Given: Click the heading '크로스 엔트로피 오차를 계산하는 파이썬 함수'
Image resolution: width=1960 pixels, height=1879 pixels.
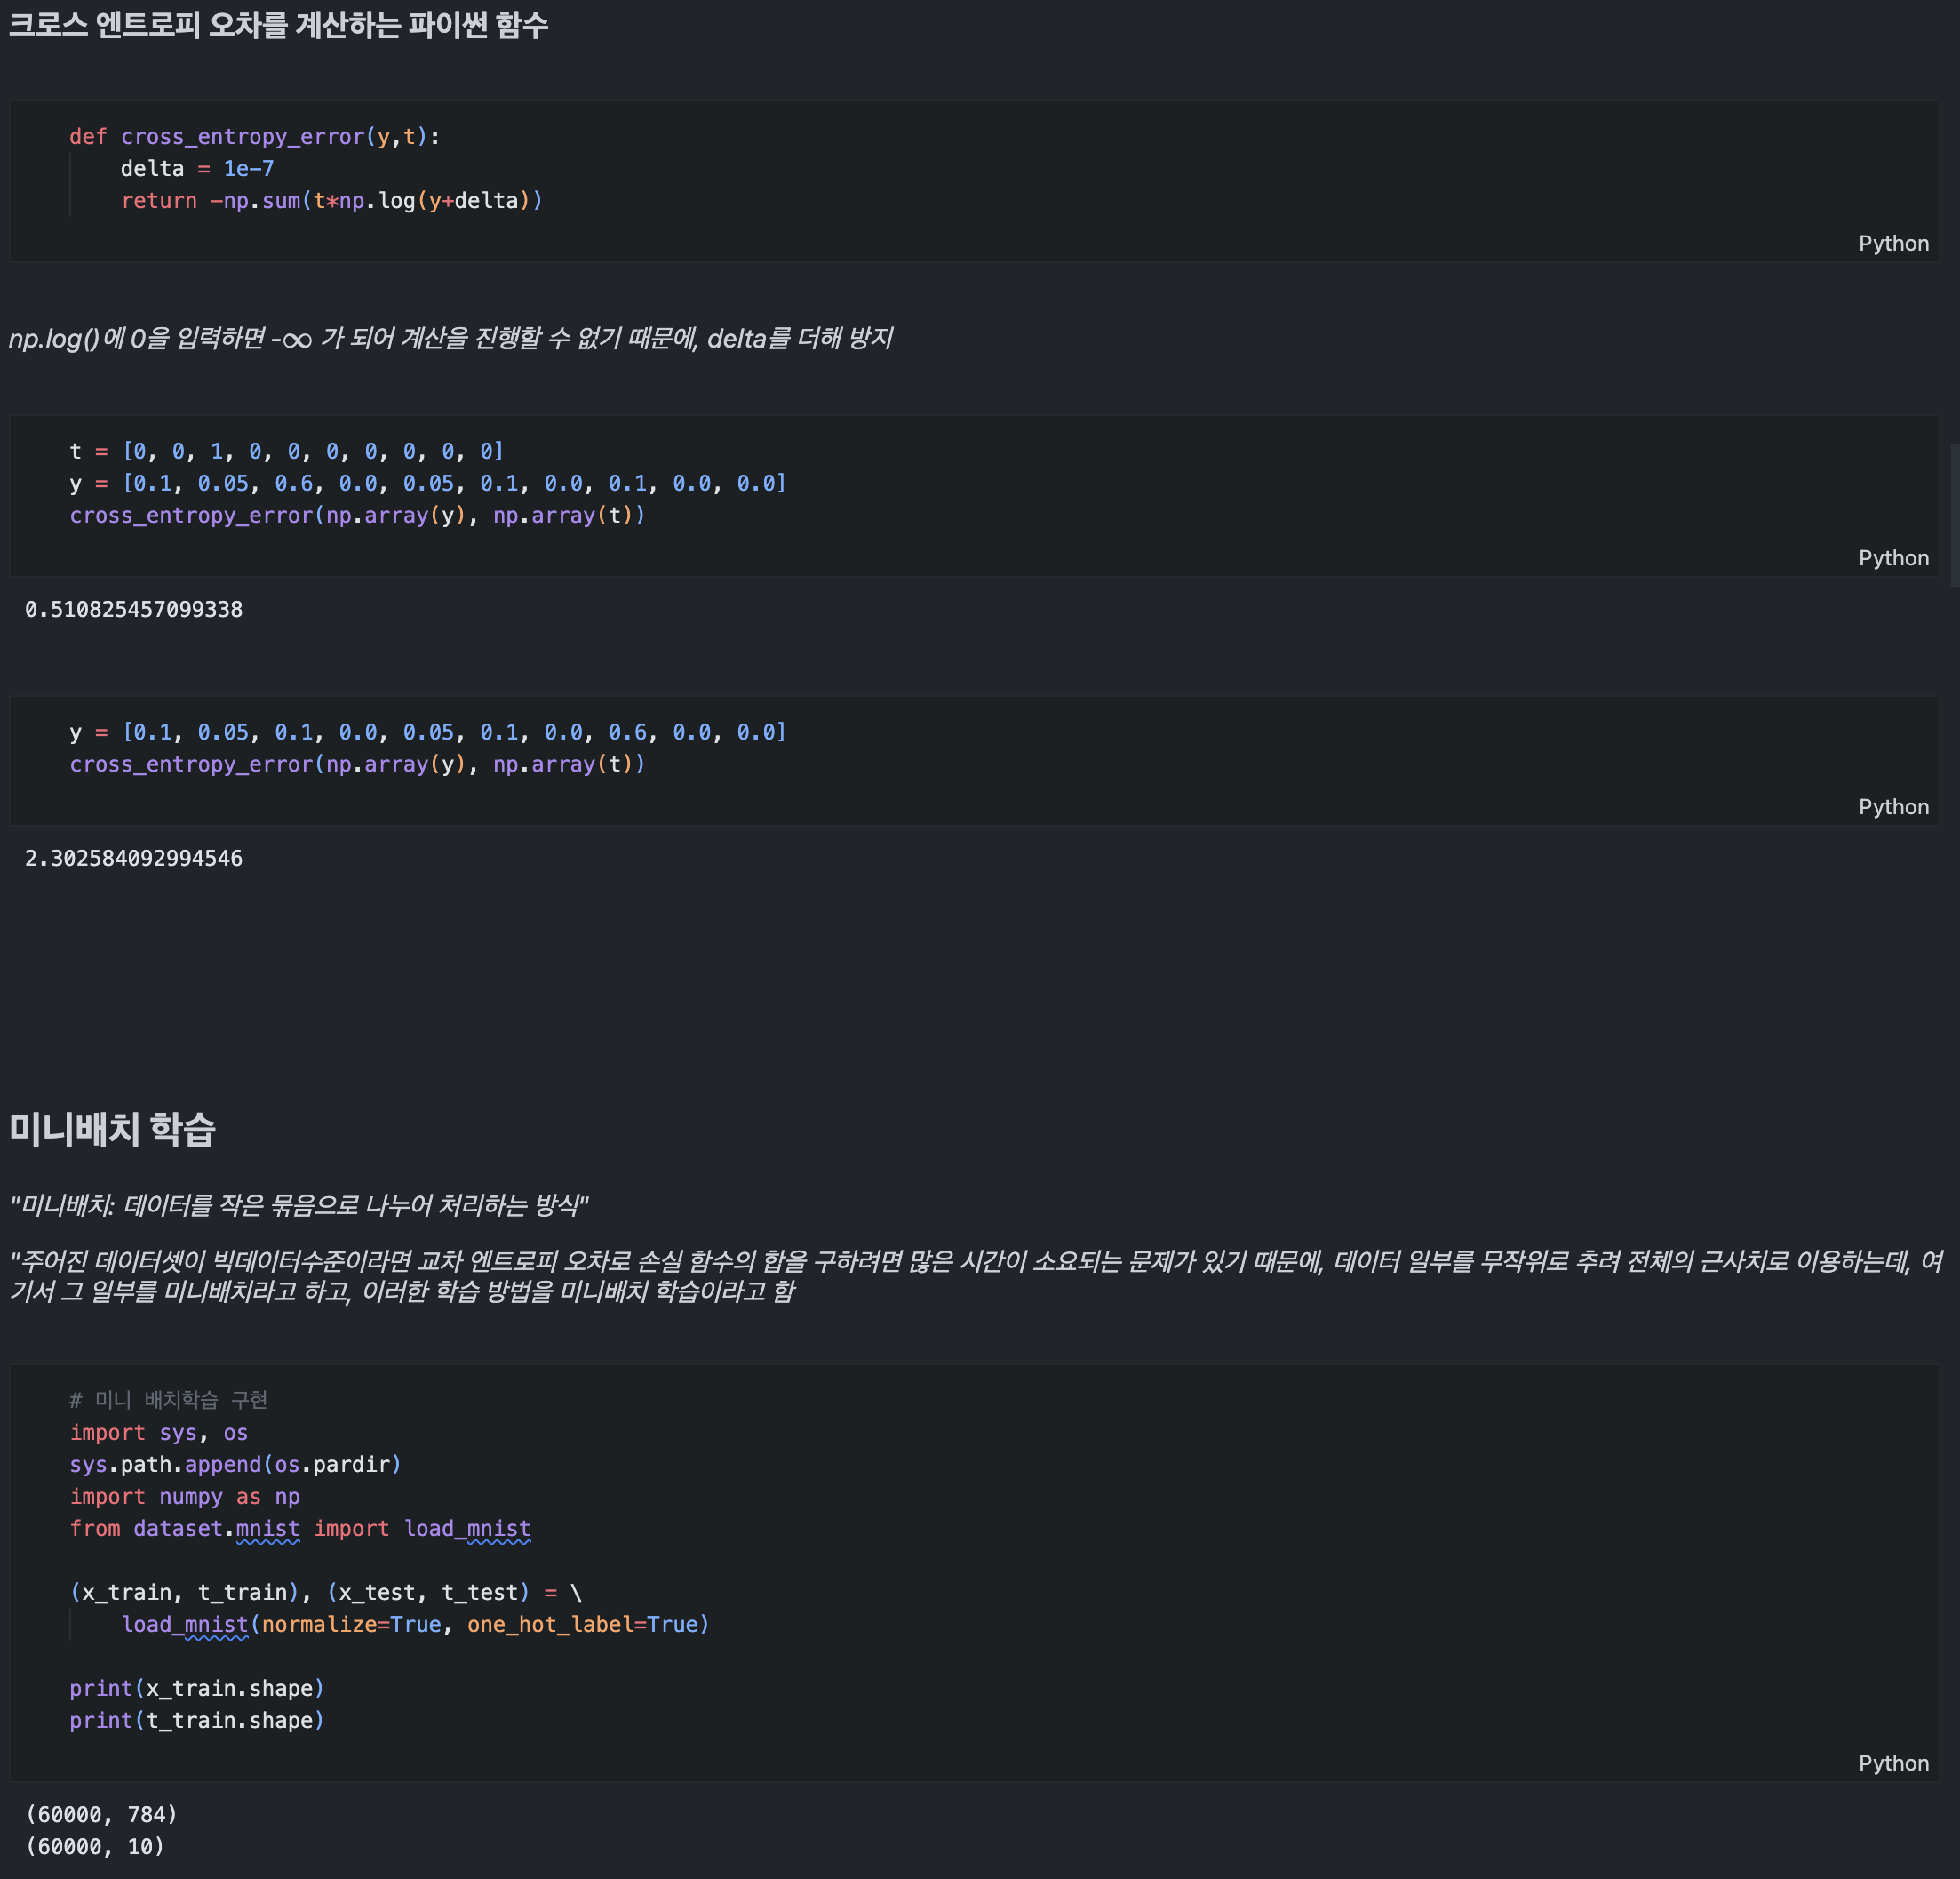Looking at the screenshot, I should 278,25.
